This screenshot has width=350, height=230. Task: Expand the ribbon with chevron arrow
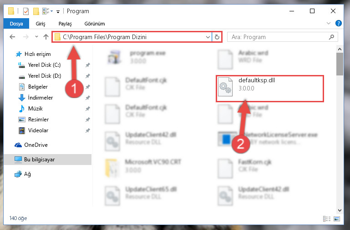tap(329, 23)
